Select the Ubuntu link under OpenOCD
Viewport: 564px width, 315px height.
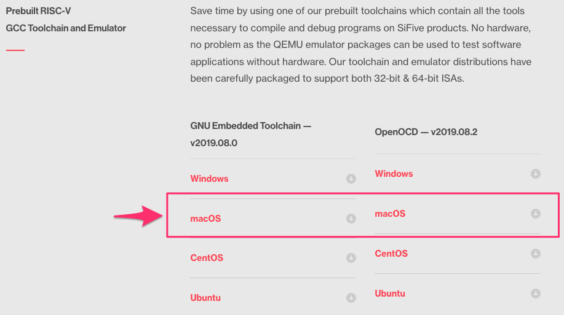[x=390, y=294]
